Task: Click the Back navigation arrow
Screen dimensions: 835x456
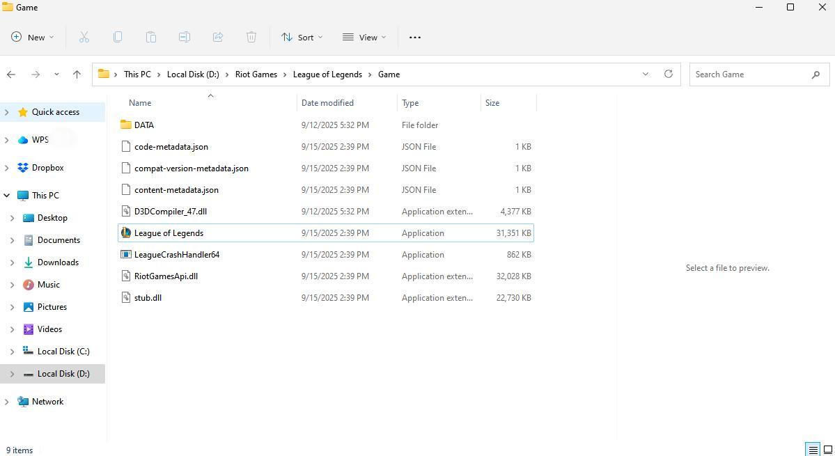Action: pyautogui.click(x=11, y=74)
